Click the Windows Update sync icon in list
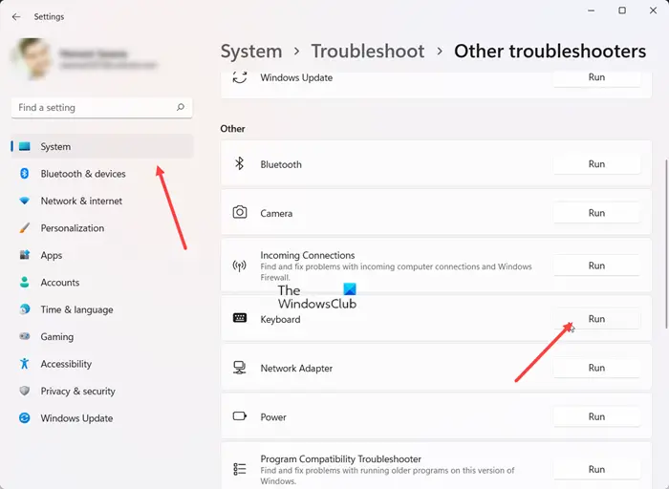The height and width of the screenshot is (489, 669). [x=239, y=77]
